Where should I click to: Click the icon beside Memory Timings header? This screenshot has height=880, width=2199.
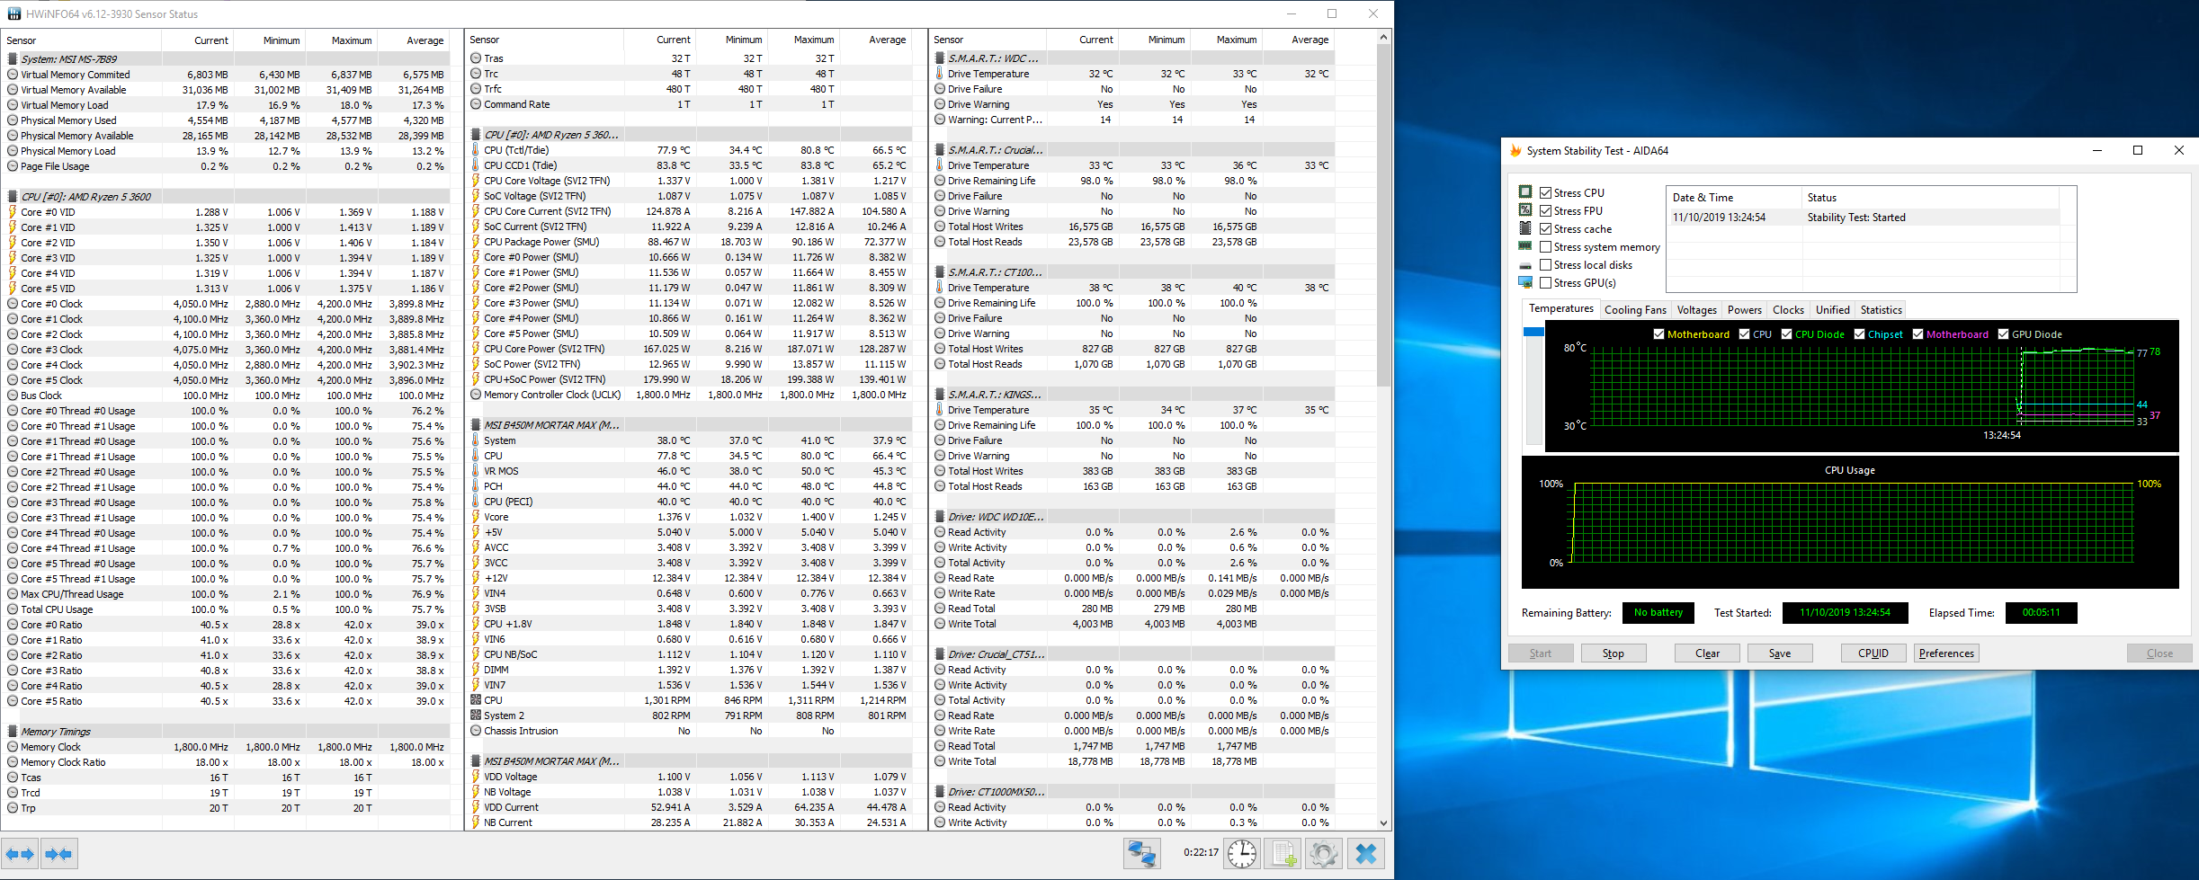point(13,732)
